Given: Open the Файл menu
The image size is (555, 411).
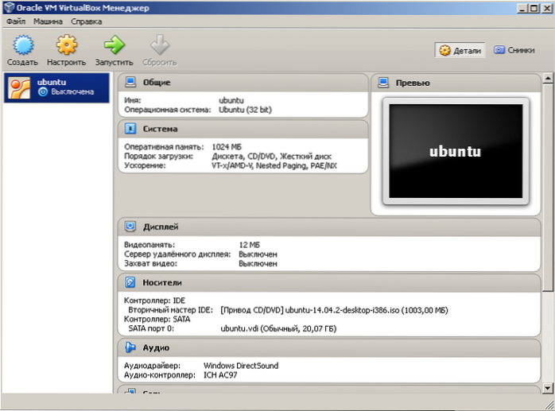Looking at the screenshot, I should 15,21.
